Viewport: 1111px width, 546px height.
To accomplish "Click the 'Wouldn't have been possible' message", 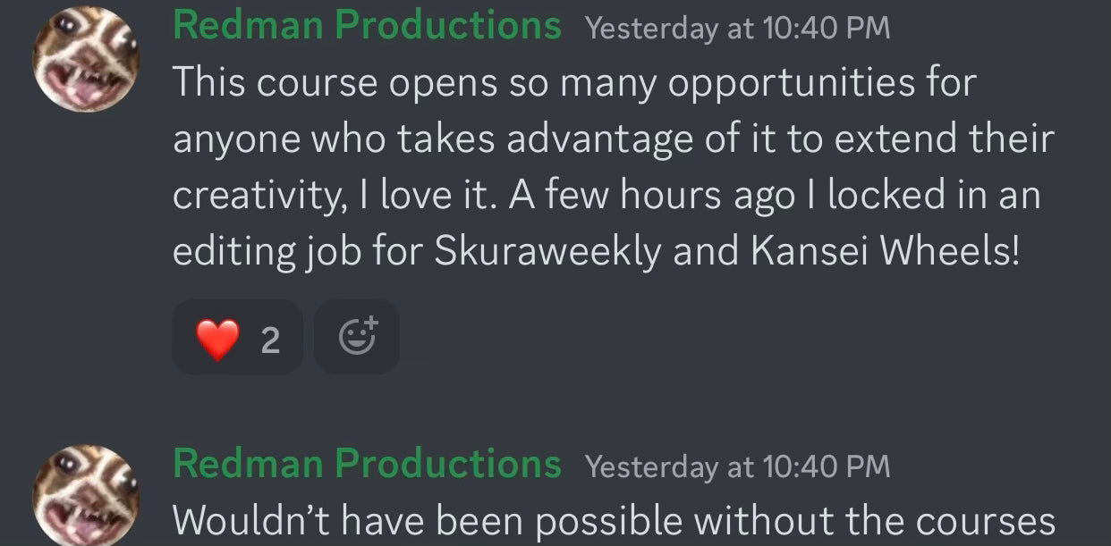I will pos(613,520).
